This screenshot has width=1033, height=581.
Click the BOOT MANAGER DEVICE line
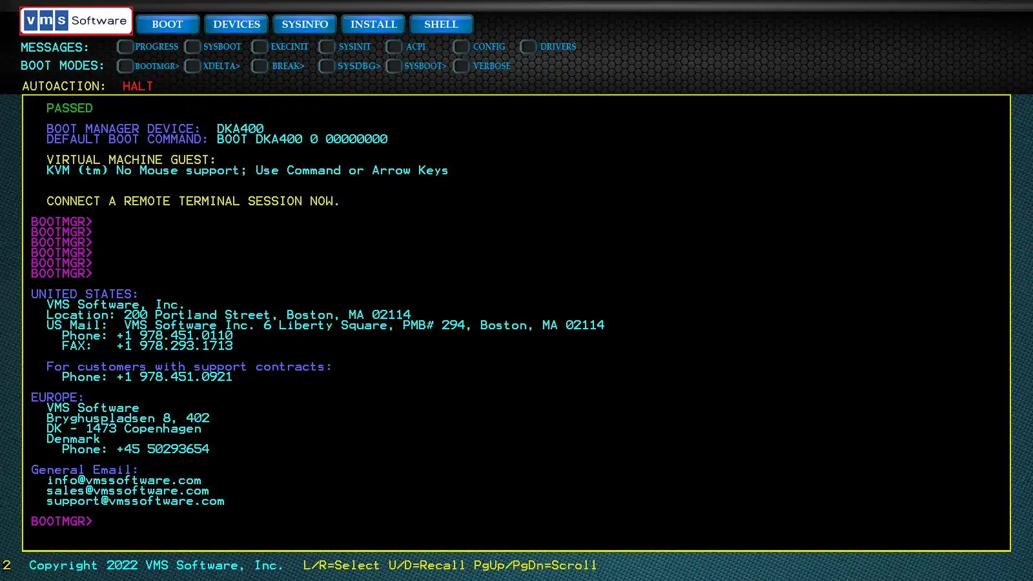click(155, 128)
